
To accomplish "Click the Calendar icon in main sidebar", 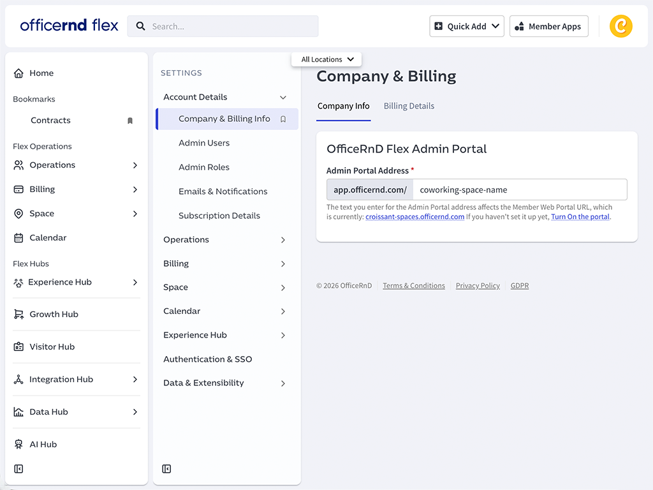I will (x=18, y=238).
